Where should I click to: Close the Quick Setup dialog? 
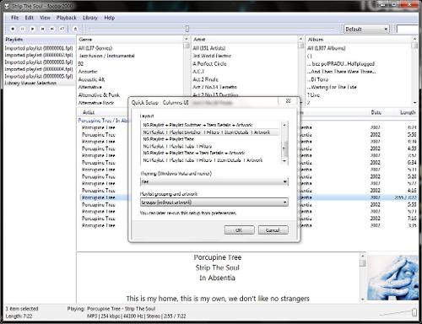(x=288, y=101)
